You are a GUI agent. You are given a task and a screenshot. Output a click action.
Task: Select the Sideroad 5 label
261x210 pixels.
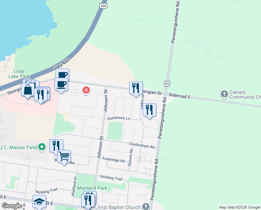[x=179, y=96]
